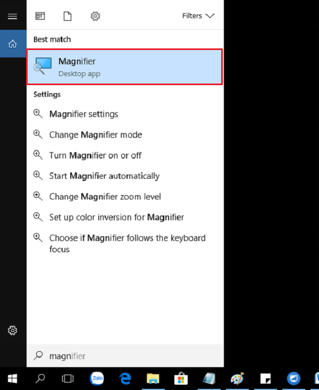Screen dimensions: 319x390
Task: Select Change Magnifier mode
Action: pos(95,135)
